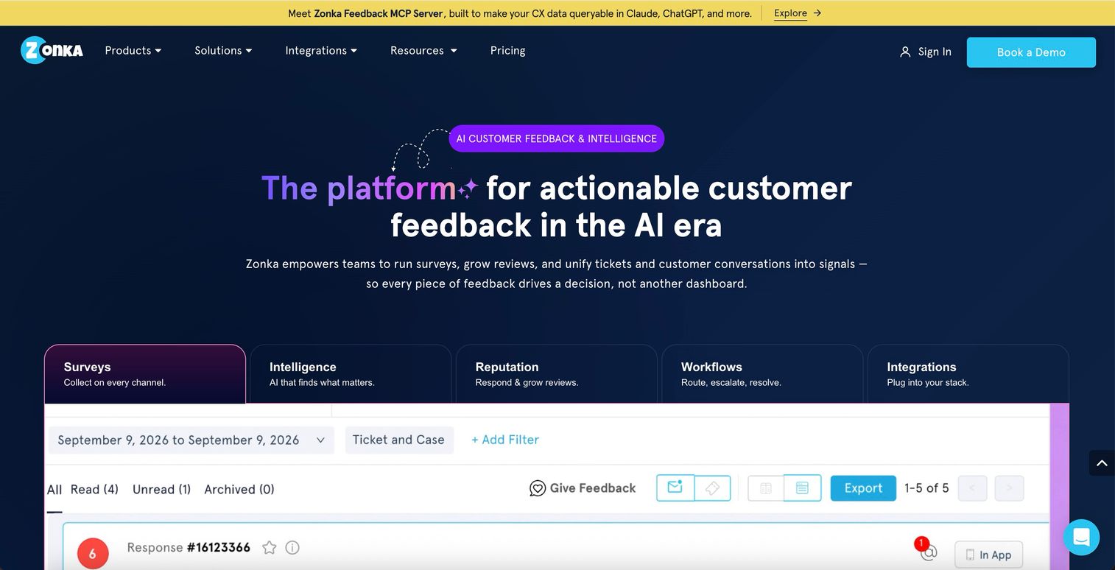Click + Add Filter

505,440
